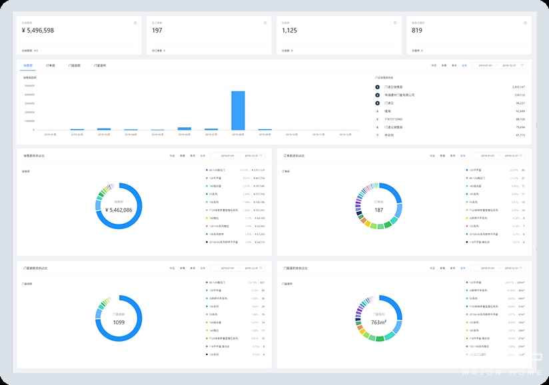
Task: Click the info icon on the 1,125 card
Action: [395, 23]
